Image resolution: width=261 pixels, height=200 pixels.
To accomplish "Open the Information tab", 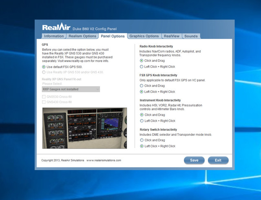I will 54,36.
